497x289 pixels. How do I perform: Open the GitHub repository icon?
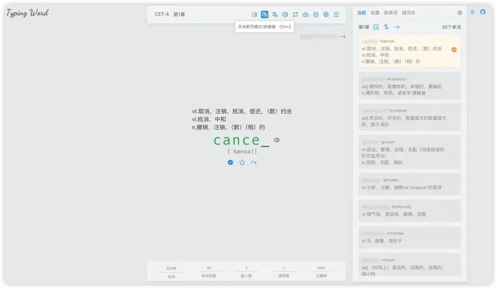click(483, 12)
